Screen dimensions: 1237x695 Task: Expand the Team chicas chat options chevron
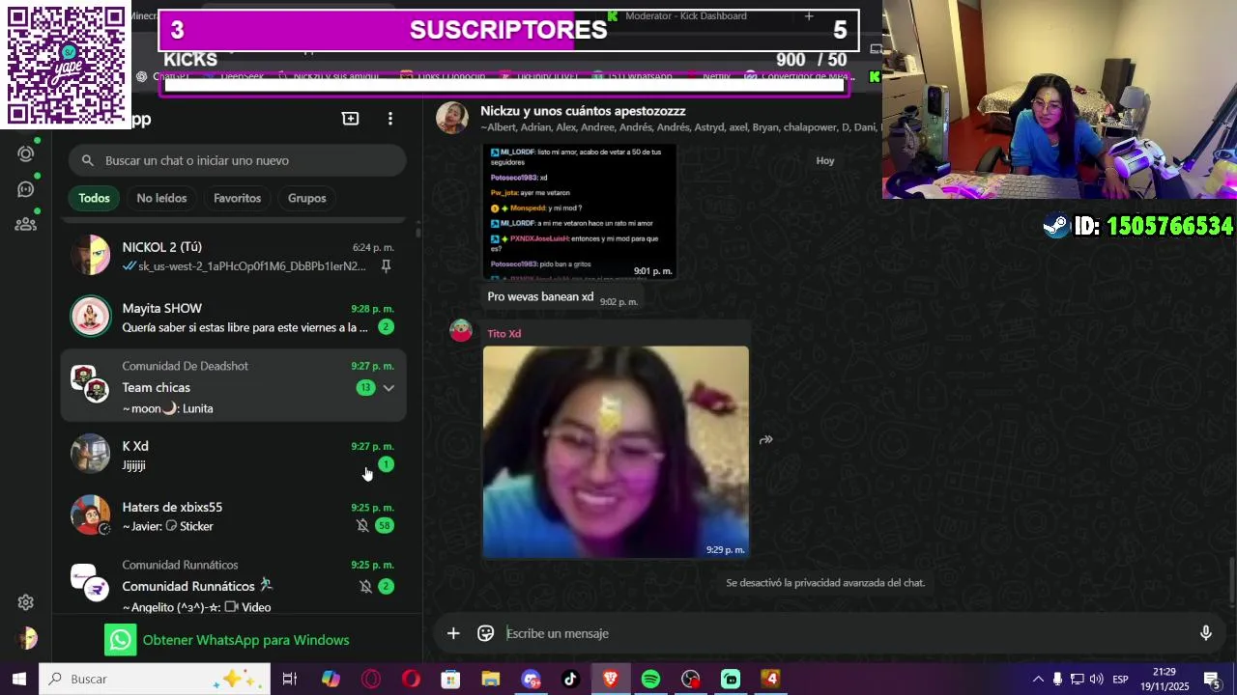[x=388, y=388]
